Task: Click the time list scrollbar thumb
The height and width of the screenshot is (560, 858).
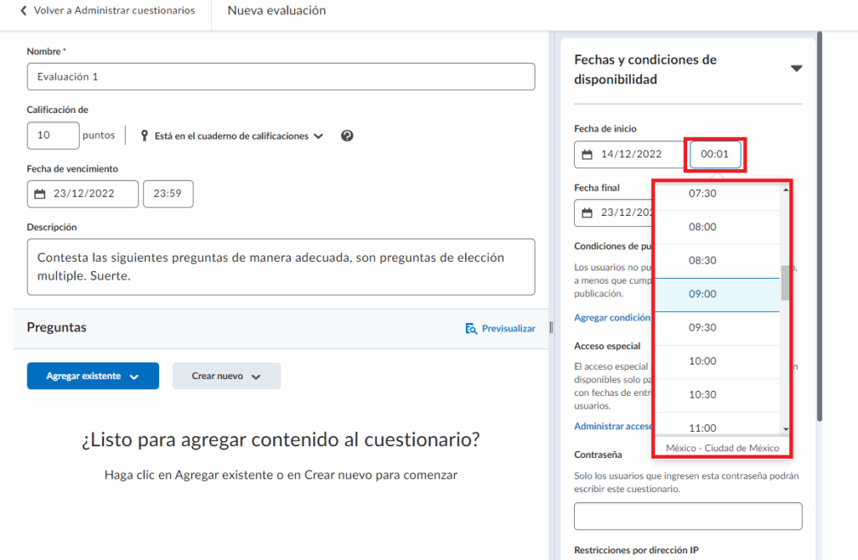Action: (x=785, y=283)
